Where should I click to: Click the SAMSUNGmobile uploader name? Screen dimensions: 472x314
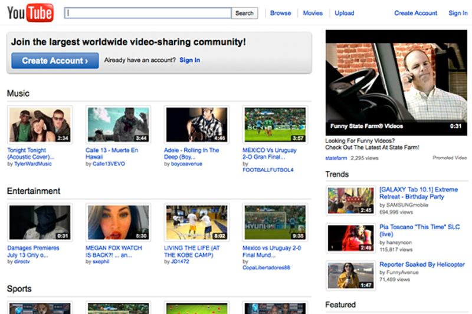(407, 205)
